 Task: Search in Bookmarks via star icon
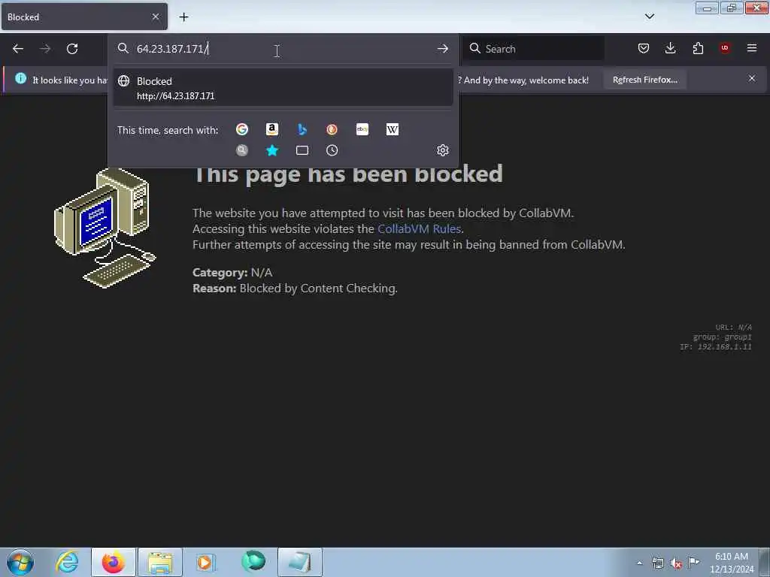coord(272,150)
